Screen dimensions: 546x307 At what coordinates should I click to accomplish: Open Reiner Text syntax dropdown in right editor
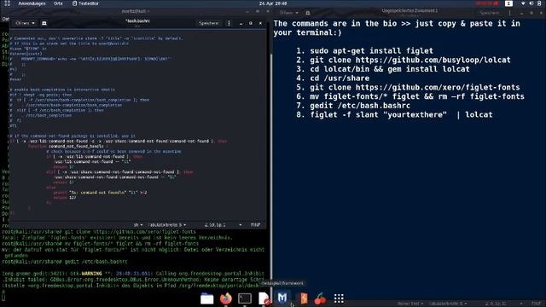coord(410,304)
